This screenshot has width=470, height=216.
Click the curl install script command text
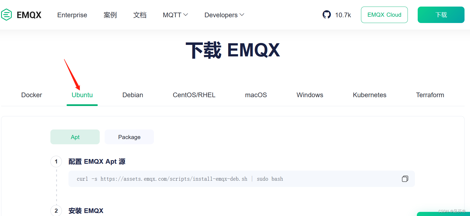[x=180, y=179]
